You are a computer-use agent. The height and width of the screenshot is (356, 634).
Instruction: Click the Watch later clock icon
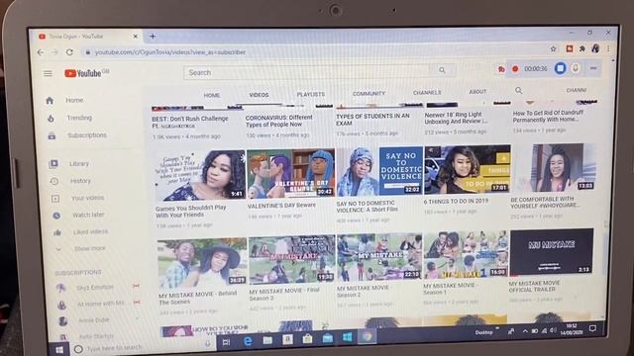(x=56, y=216)
